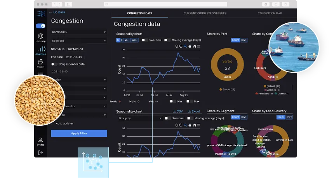Expand the Commodity dropdown
This screenshot has height=178, width=334.
pyautogui.click(x=79, y=32)
